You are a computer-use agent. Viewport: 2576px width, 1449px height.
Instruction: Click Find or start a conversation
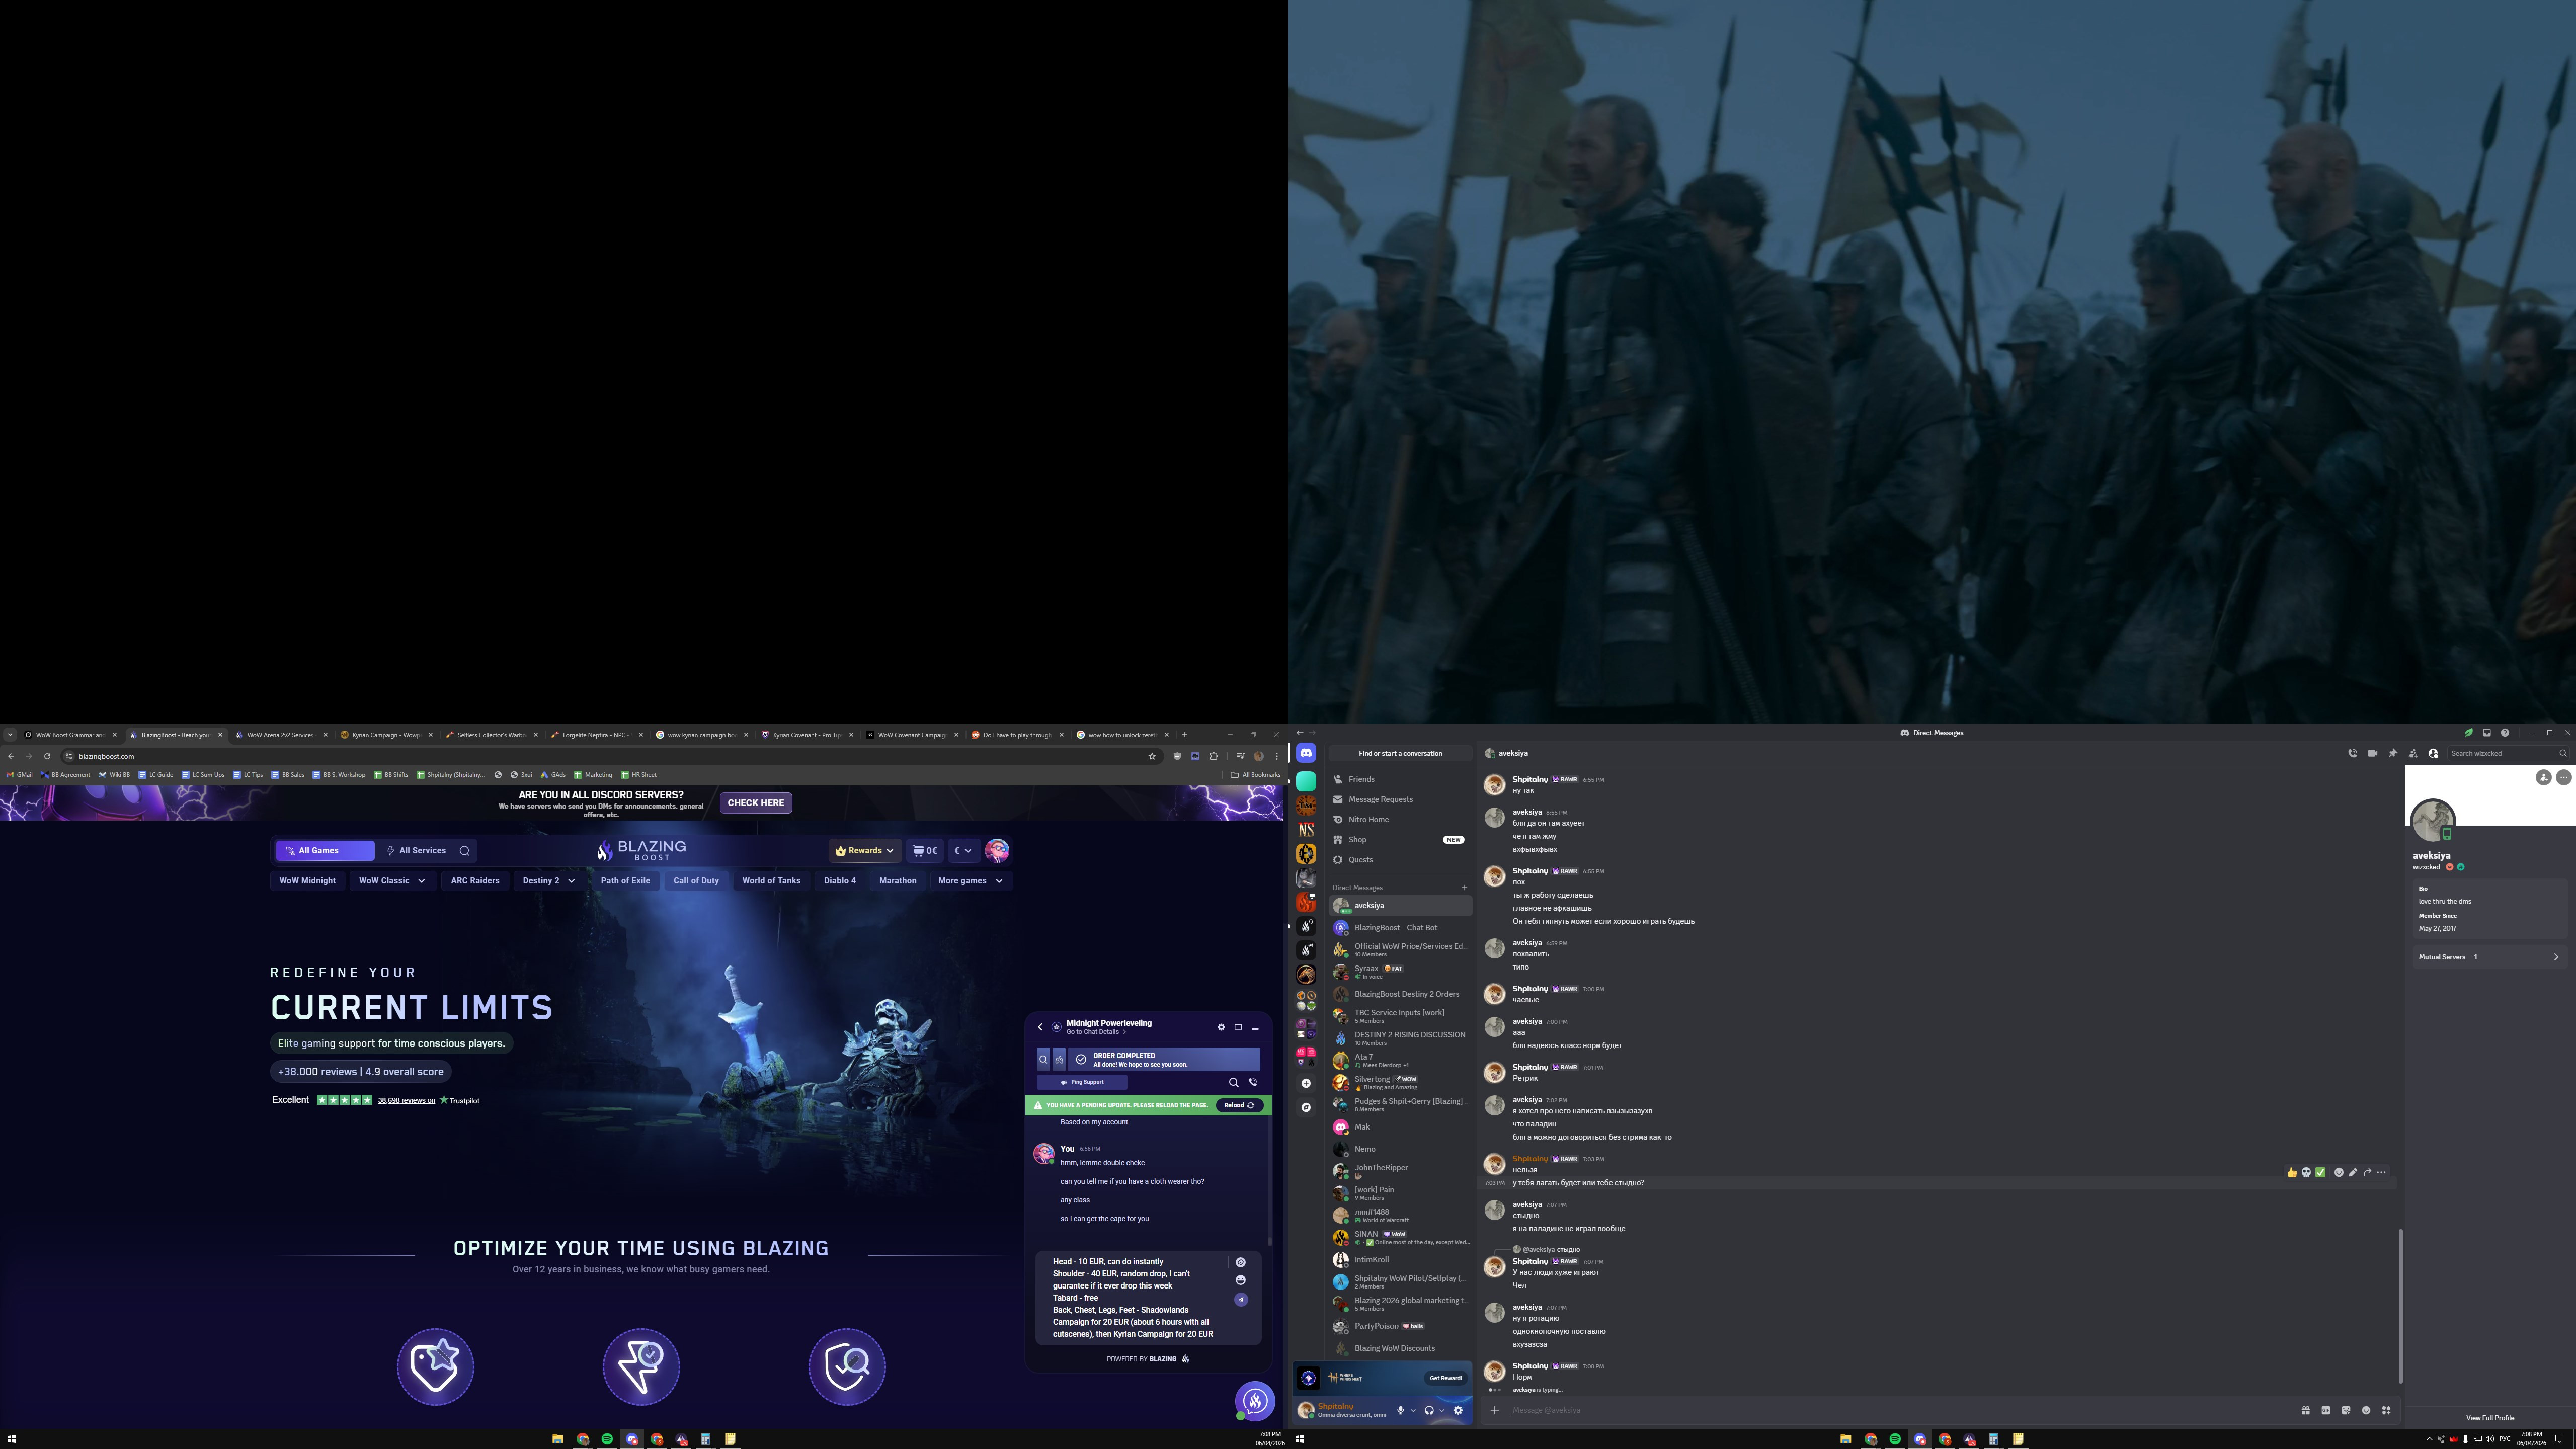point(1400,753)
